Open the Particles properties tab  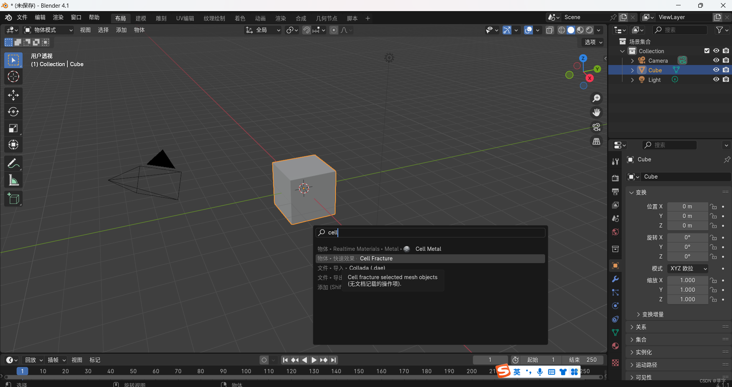615,293
